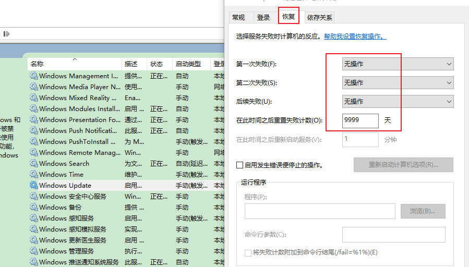Click the gear icon of Windows Push Notifications
Screen dimensions: 469x267
click(34, 131)
